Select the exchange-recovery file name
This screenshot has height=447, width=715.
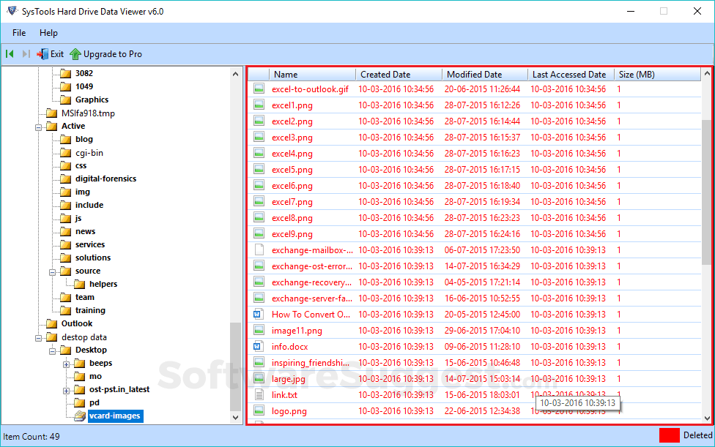[312, 282]
